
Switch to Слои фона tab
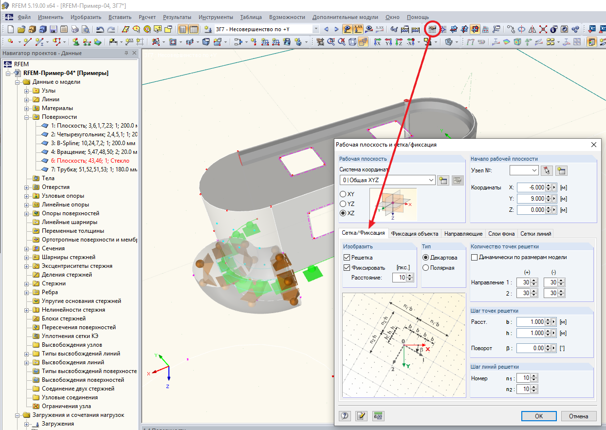coord(501,233)
